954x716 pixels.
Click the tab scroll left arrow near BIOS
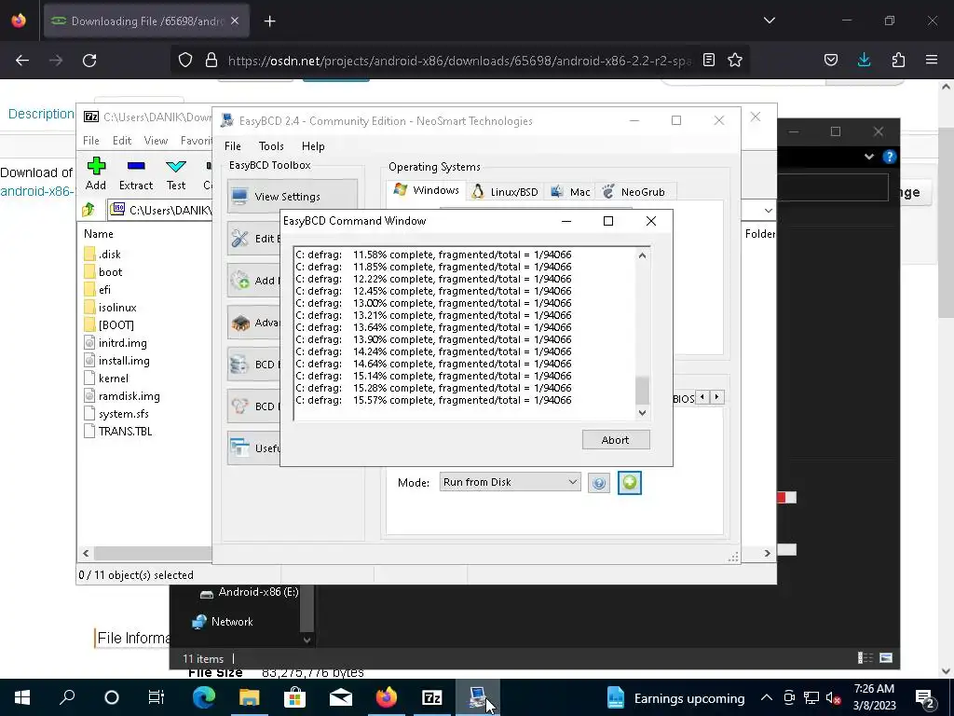(702, 397)
